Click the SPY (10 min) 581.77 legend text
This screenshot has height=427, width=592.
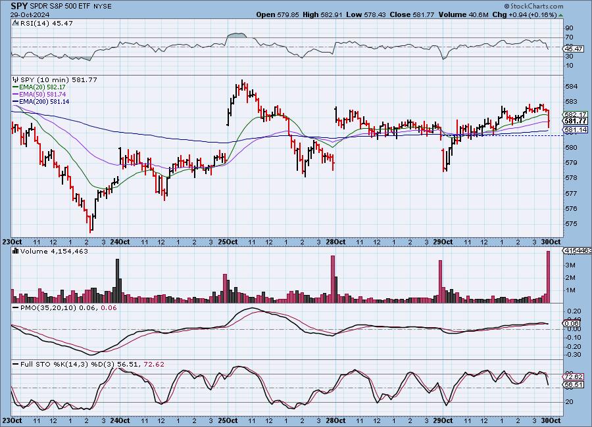(x=59, y=80)
